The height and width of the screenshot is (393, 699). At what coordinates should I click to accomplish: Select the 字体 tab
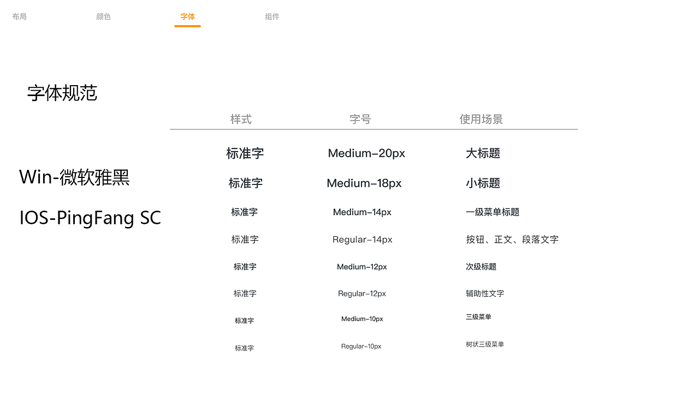click(187, 16)
